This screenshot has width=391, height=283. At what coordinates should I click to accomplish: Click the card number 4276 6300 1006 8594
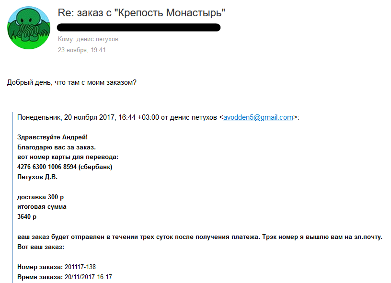pos(47,167)
